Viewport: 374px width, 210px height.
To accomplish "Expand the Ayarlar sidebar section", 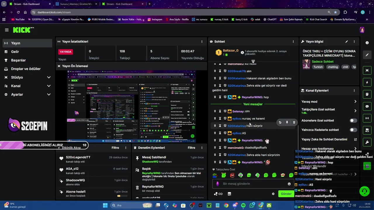I will tap(49, 94).
